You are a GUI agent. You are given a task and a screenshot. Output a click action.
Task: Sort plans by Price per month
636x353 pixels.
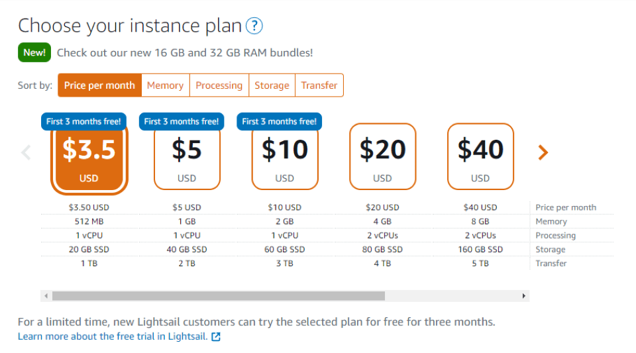[x=99, y=85]
